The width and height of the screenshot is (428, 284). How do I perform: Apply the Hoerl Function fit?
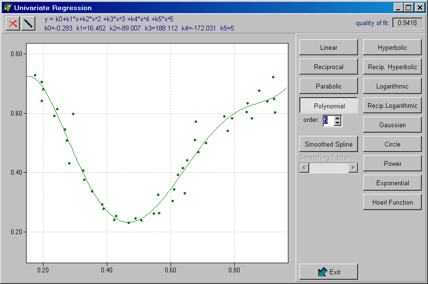[x=392, y=202]
